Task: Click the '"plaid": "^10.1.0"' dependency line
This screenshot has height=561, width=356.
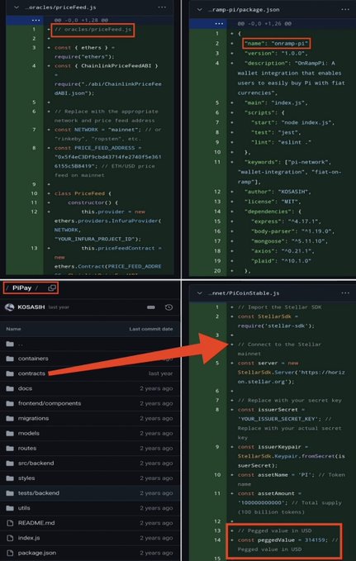Action: 281,261
